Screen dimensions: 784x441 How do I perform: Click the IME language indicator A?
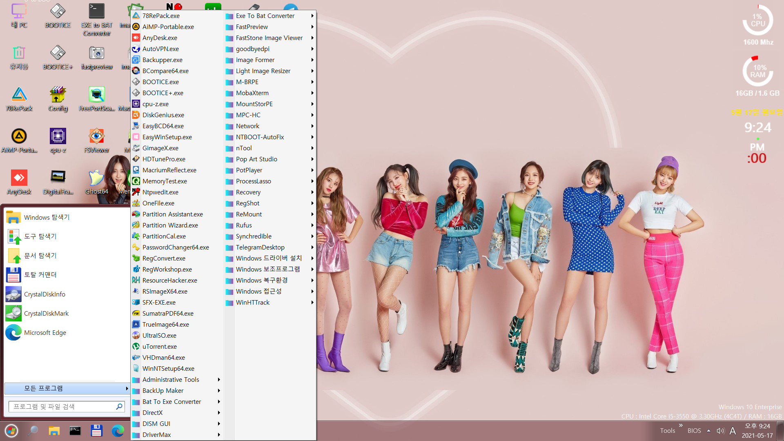coord(733,431)
